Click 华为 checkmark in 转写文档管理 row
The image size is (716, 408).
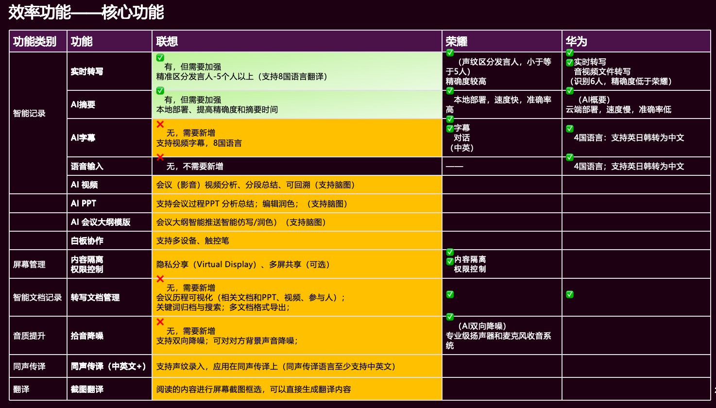tap(570, 294)
